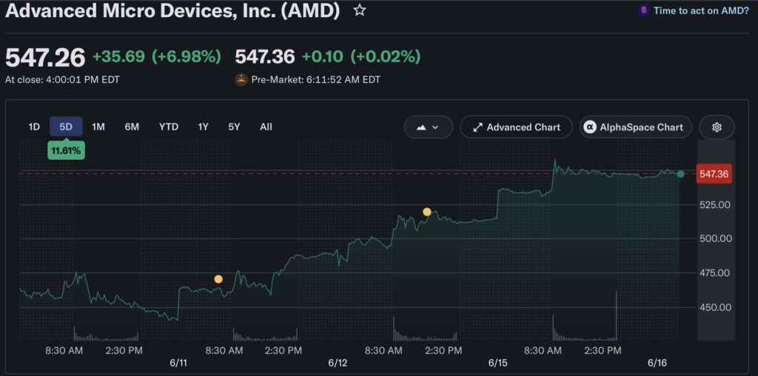Image resolution: width=758 pixels, height=376 pixels.
Task: Click the 547.26 closing price
Action: click(x=45, y=58)
